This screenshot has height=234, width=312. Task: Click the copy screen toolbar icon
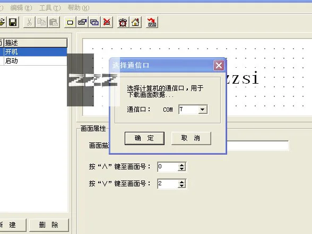click(x=94, y=22)
